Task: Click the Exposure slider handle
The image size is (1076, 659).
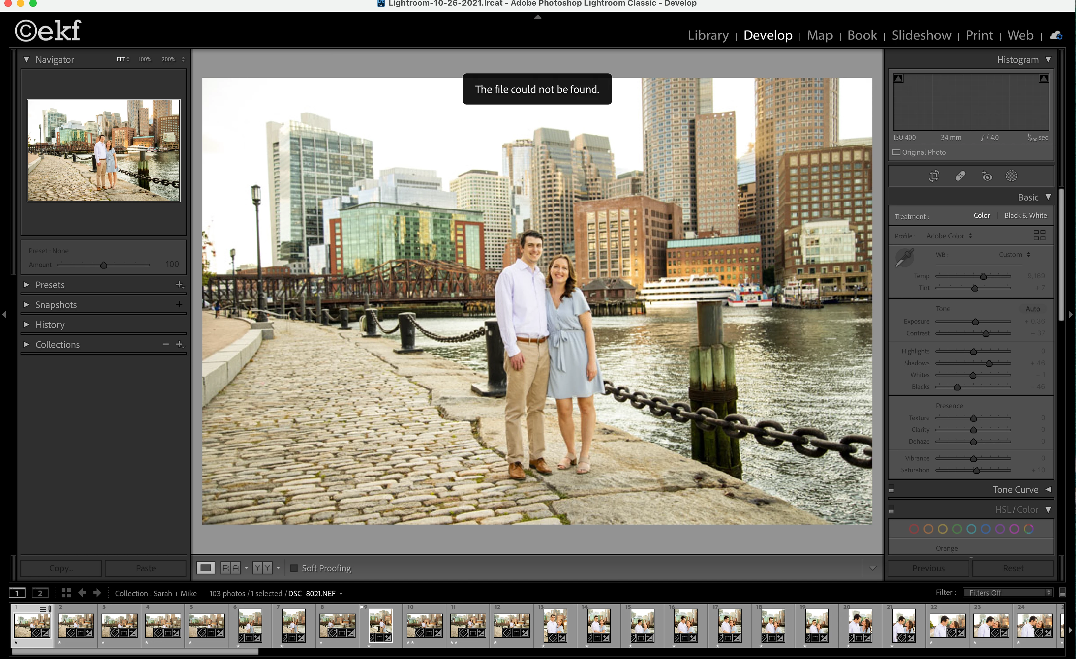Action: (x=975, y=322)
